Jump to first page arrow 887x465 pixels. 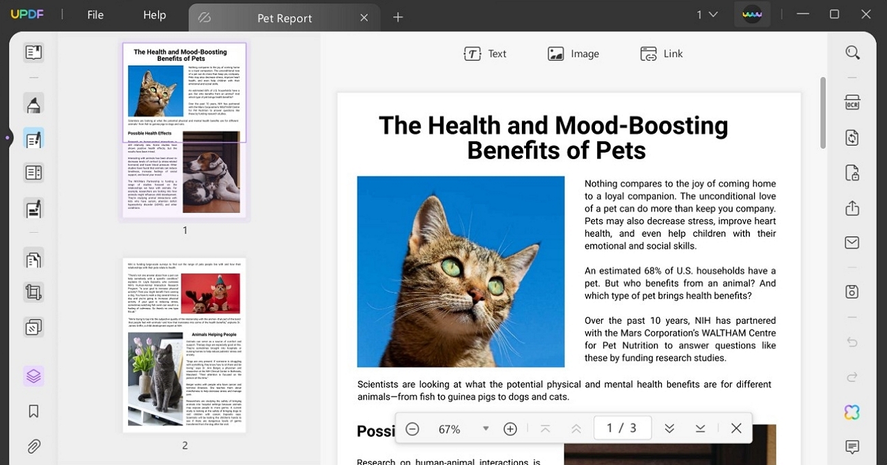[545, 429]
